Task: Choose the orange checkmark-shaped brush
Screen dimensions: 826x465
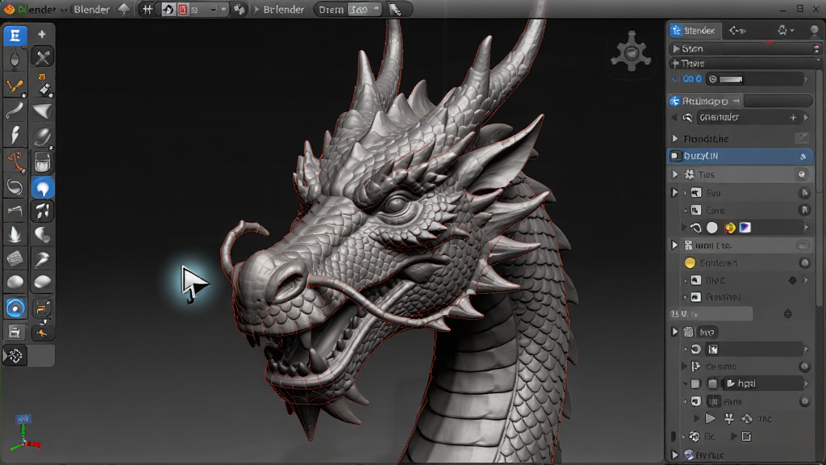Action: click(15, 86)
